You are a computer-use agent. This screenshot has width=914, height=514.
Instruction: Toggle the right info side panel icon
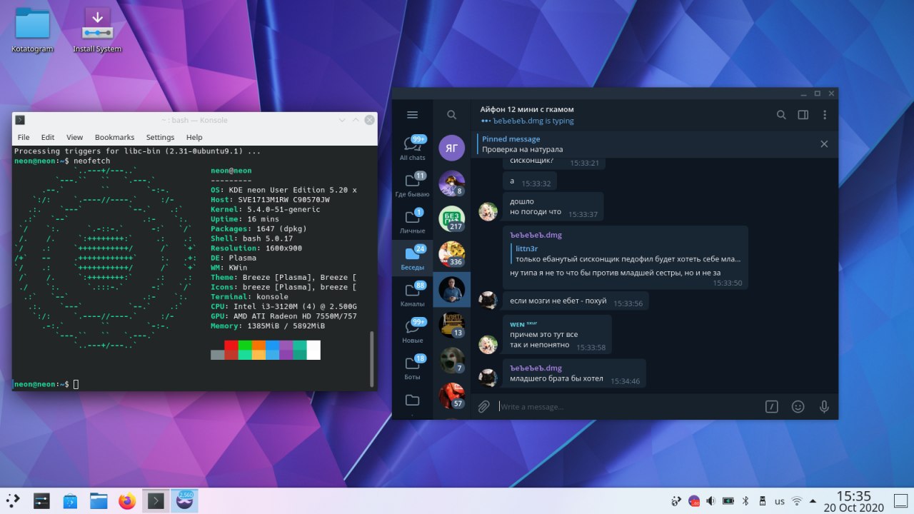click(803, 115)
